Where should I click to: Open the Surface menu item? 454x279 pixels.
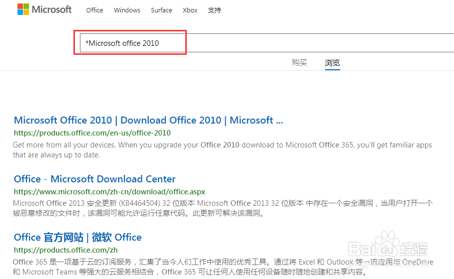[161, 10]
